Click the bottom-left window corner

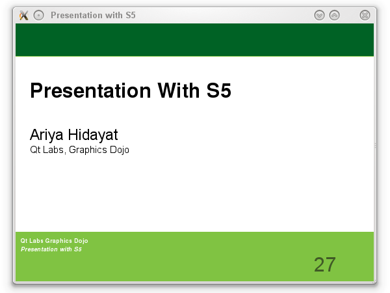(x=14, y=283)
